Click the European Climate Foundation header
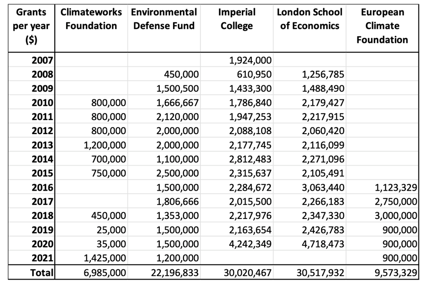 pos(382,26)
